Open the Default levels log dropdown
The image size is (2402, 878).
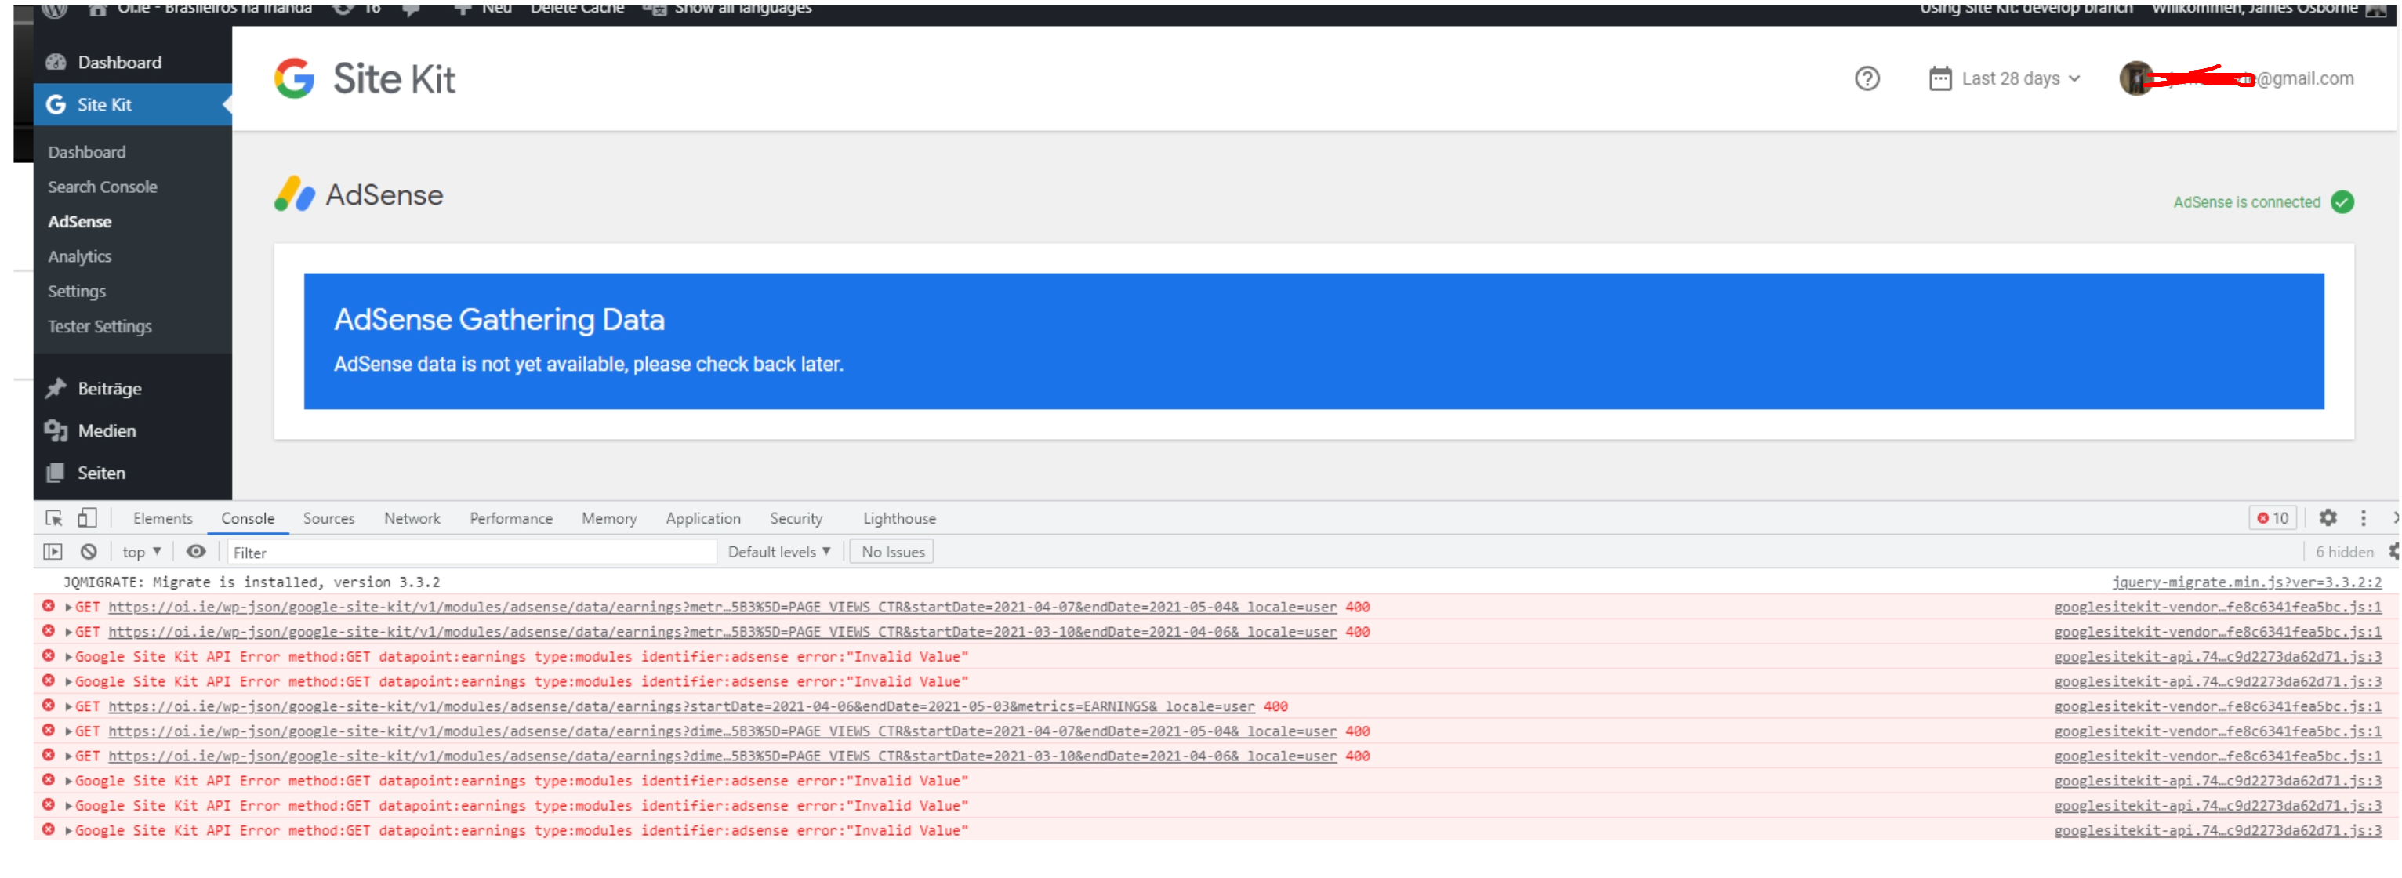(778, 552)
